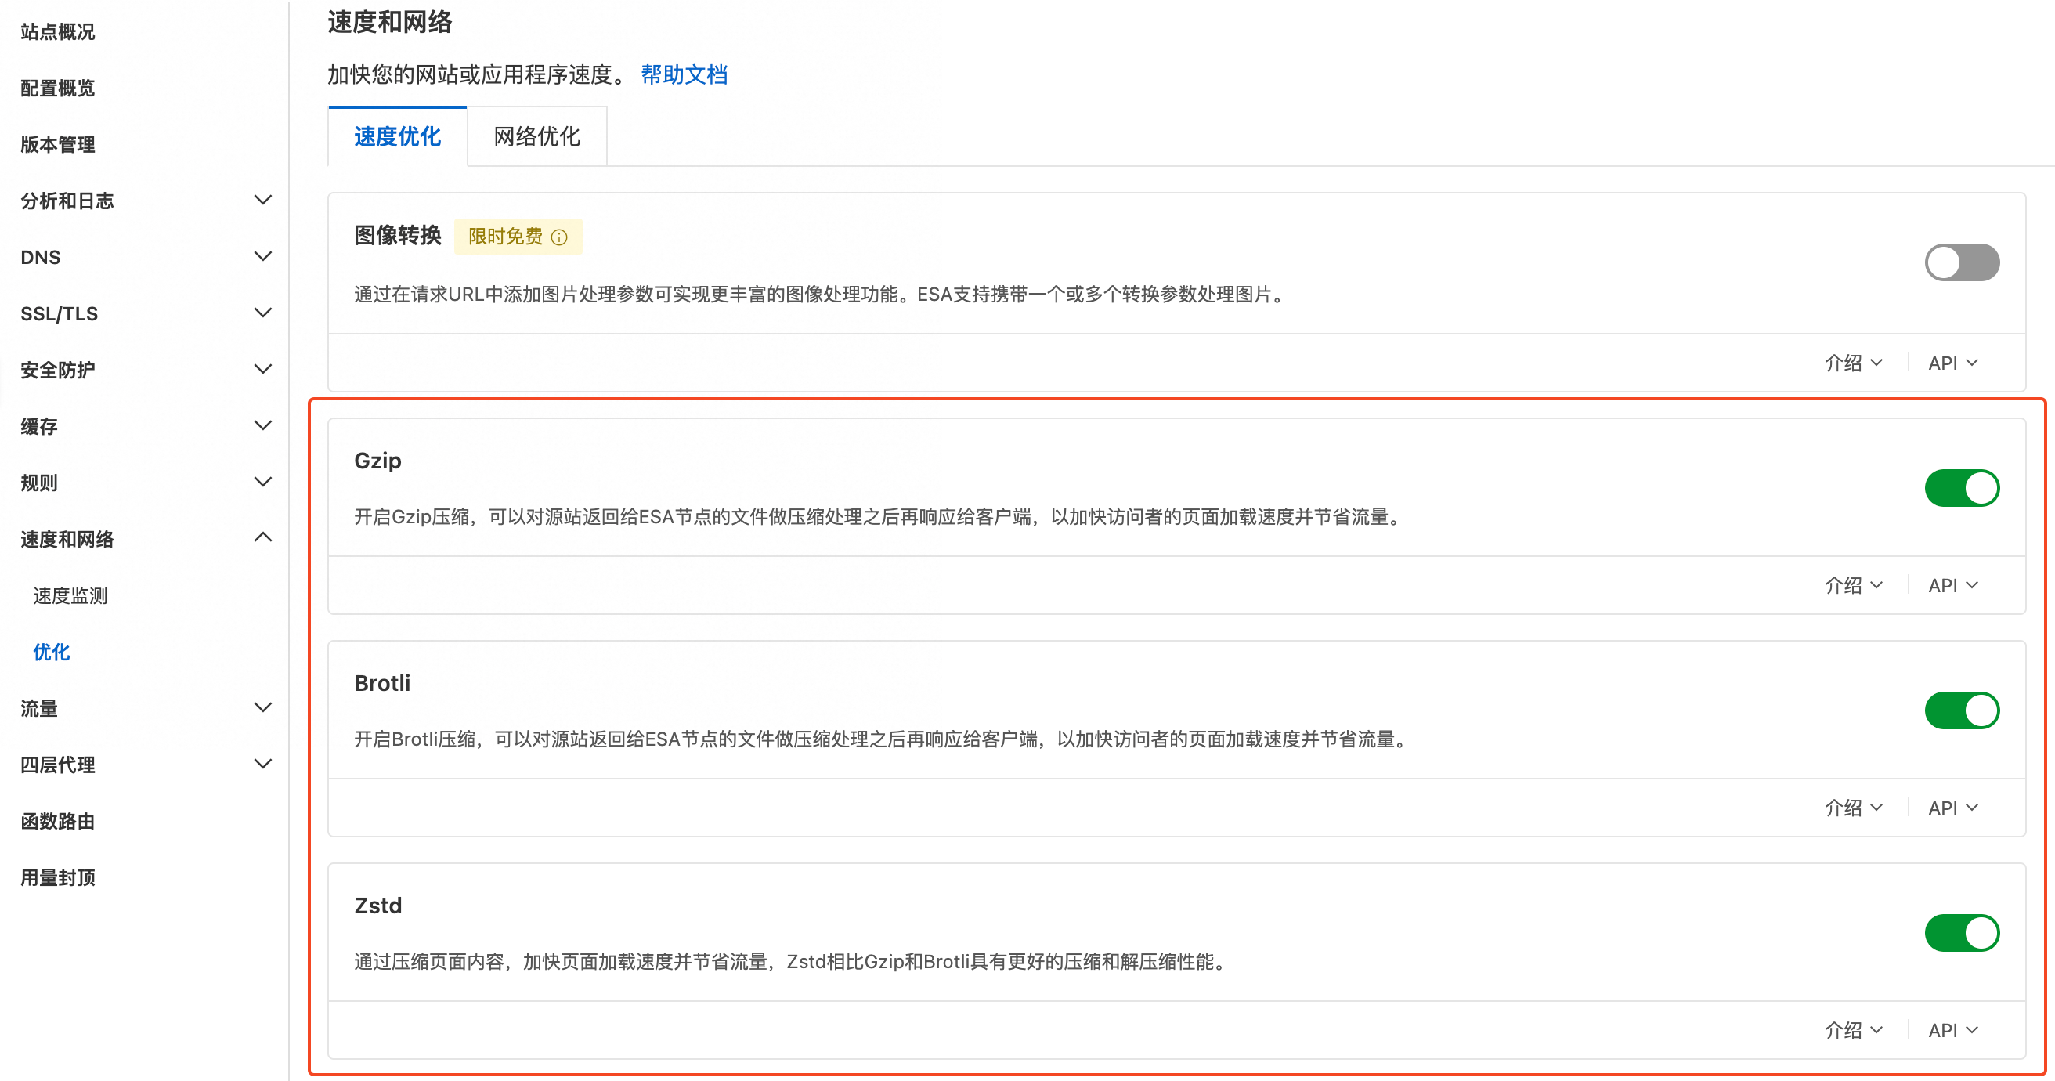Turn off the Gzip compression toggle
Screen dimensions: 2055x1081
(x=1961, y=488)
